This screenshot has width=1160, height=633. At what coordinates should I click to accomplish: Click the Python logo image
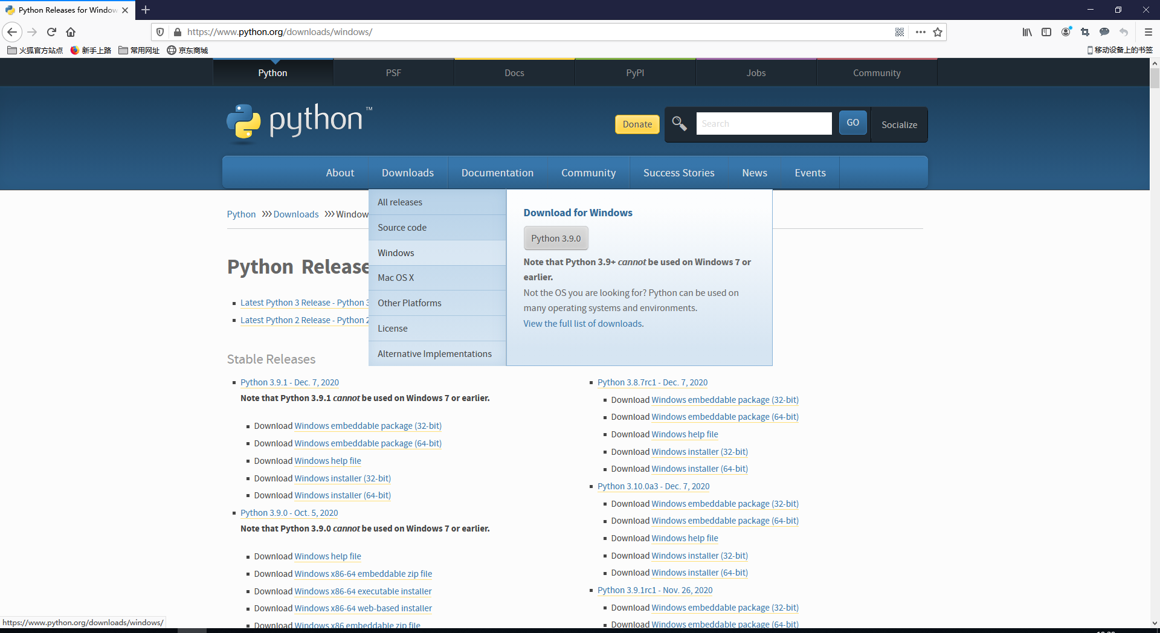click(300, 123)
